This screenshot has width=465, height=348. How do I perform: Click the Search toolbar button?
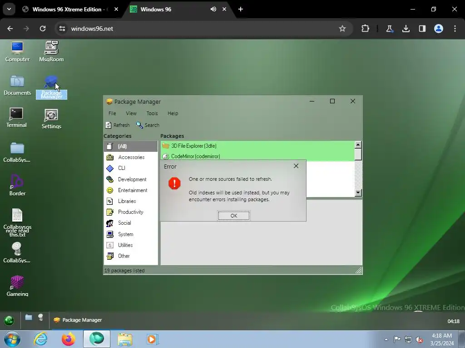coord(148,125)
